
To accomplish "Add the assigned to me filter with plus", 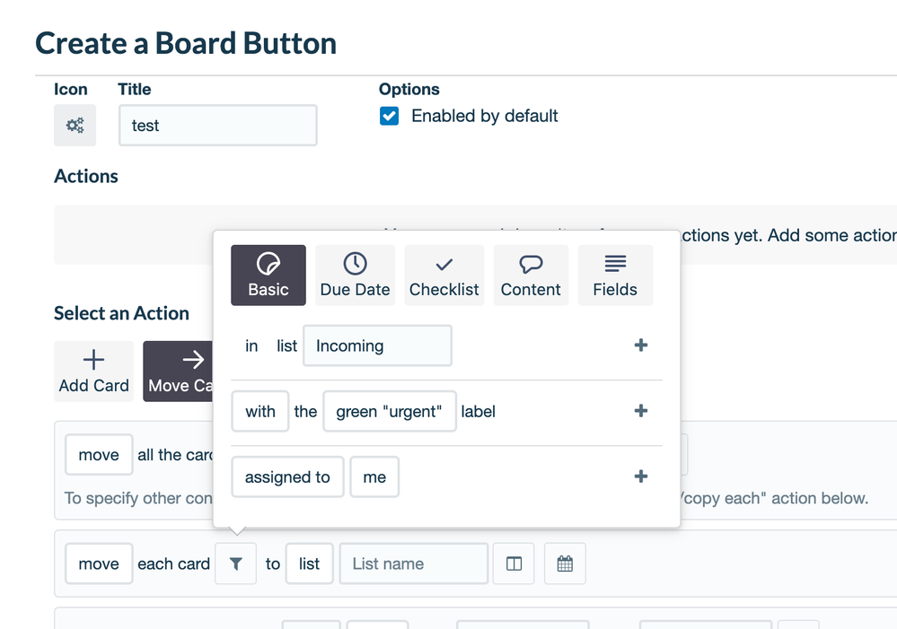I will (641, 476).
